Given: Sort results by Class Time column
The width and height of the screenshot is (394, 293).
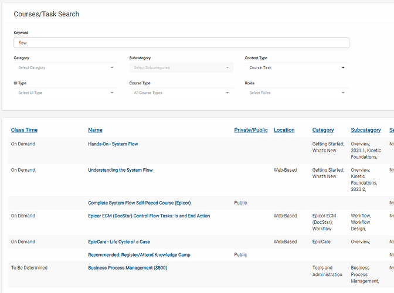Looking at the screenshot, I should point(24,130).
